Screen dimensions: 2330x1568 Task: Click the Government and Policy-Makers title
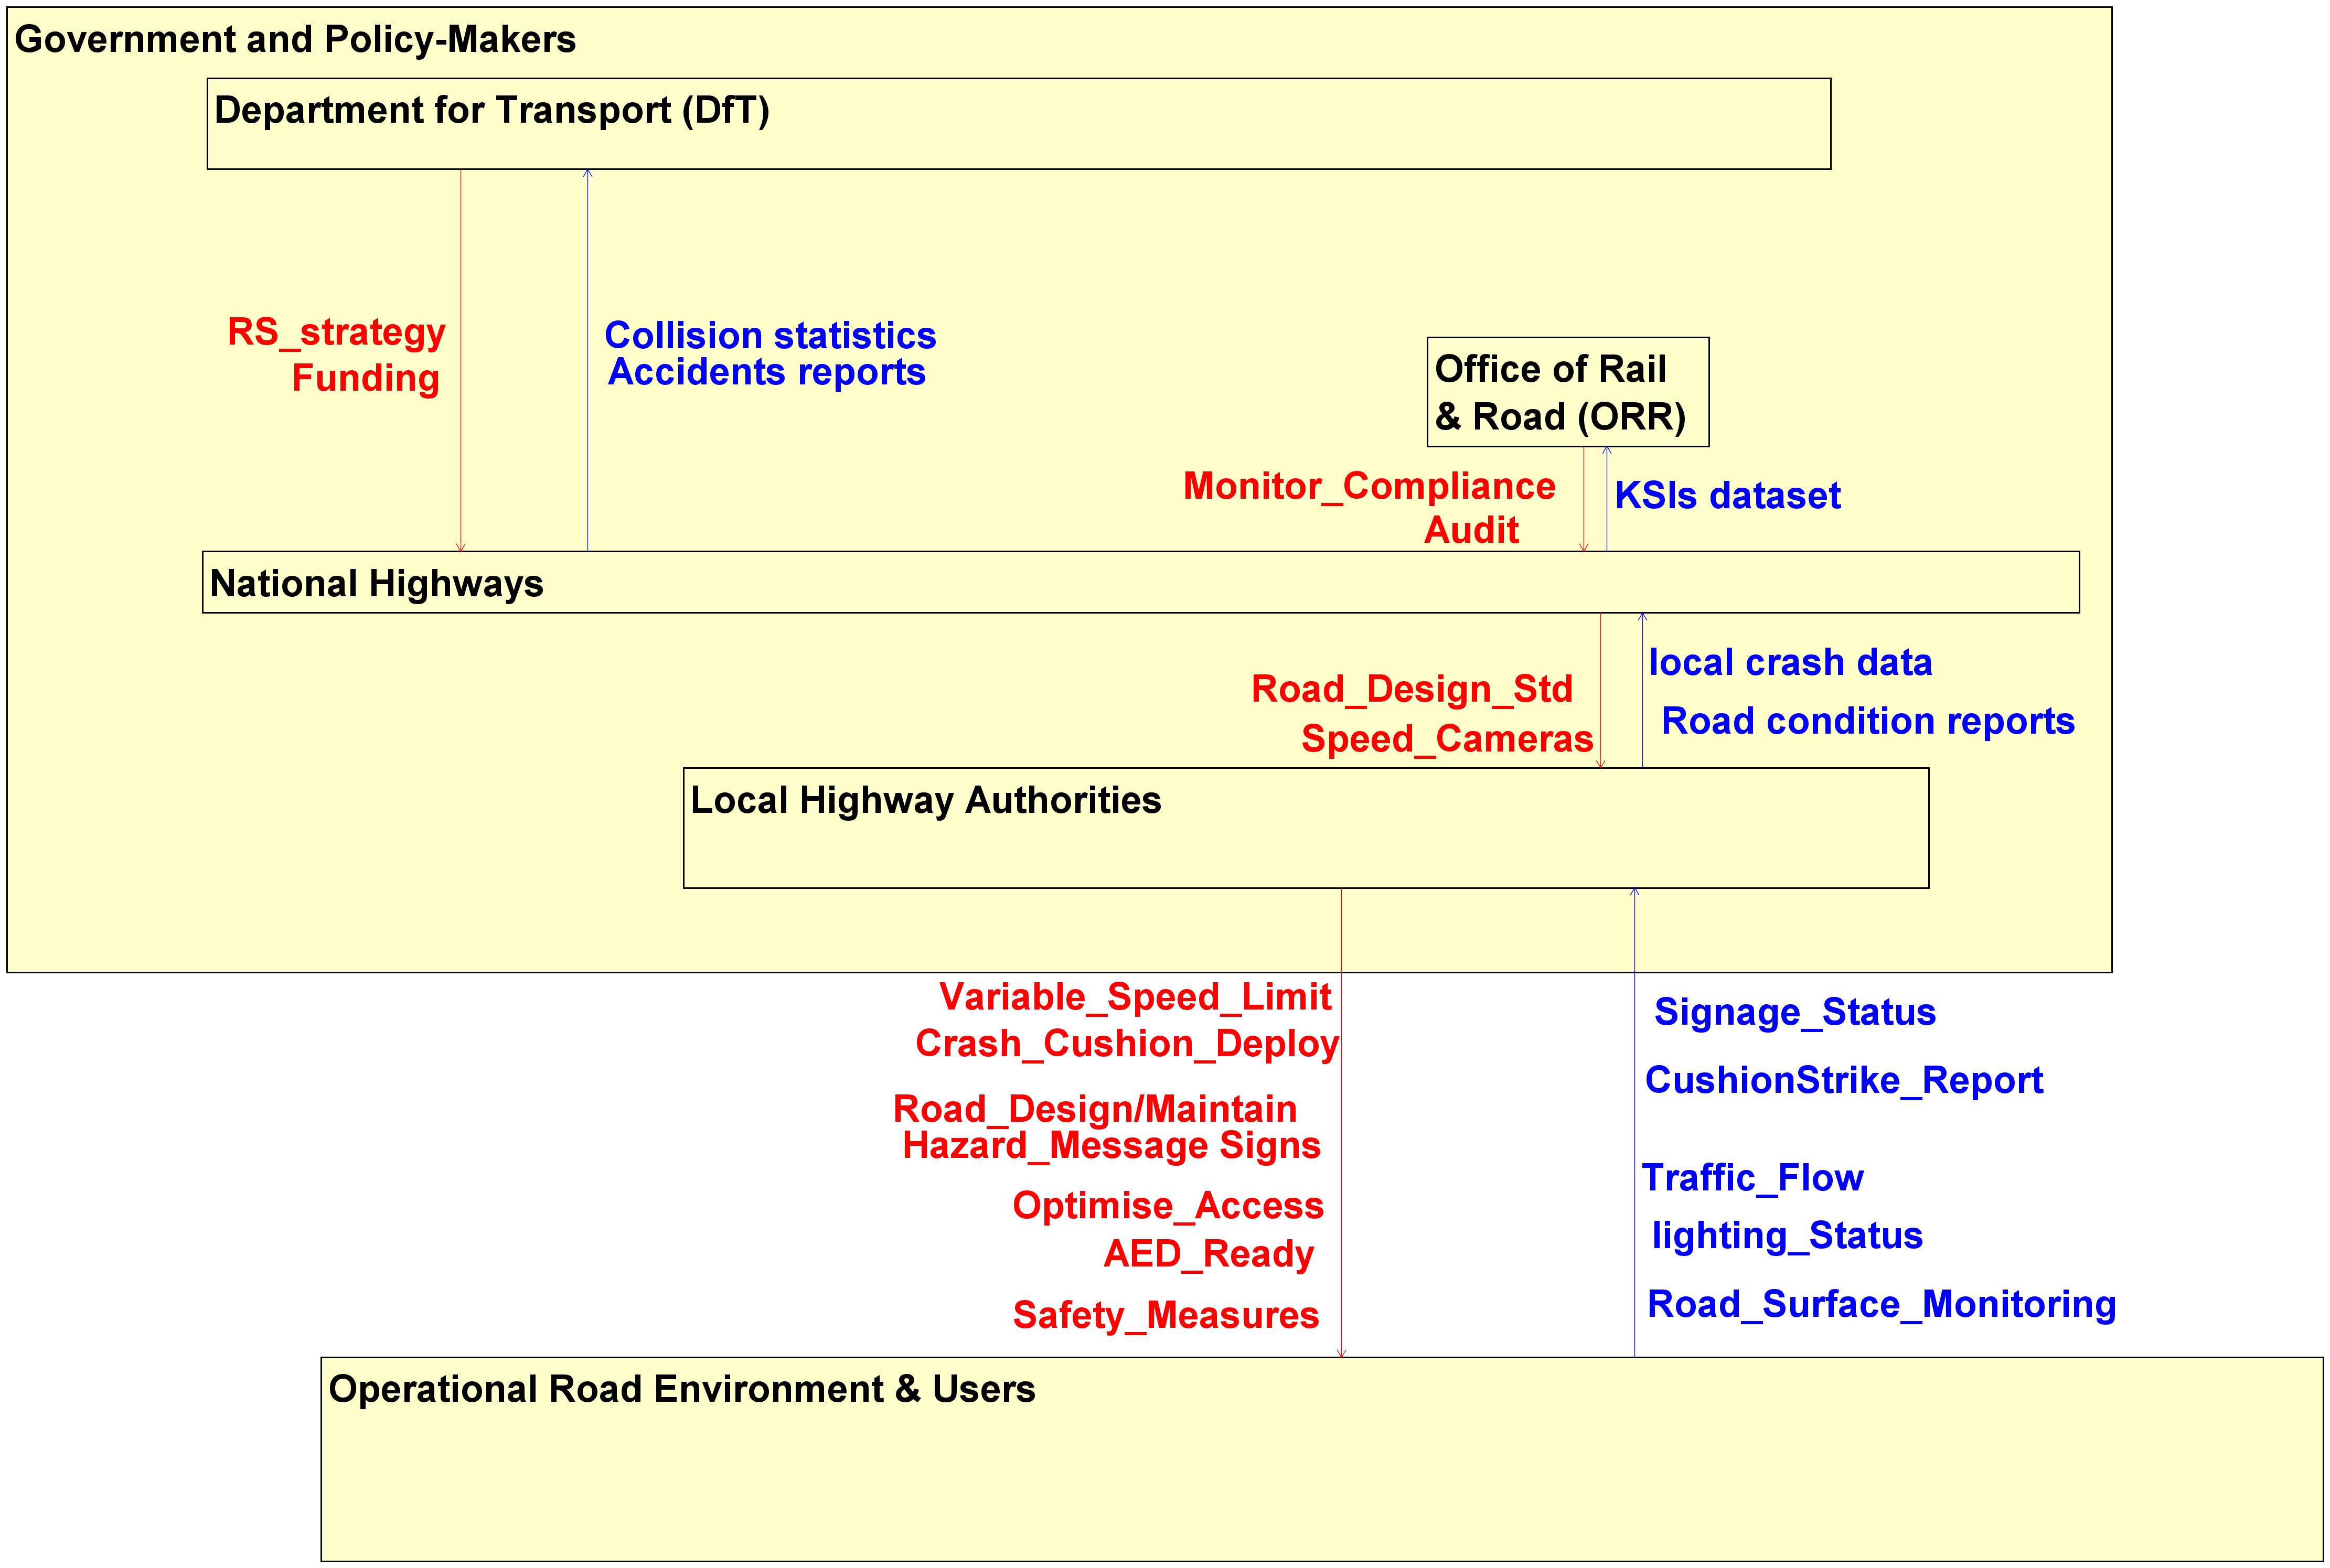295,40
